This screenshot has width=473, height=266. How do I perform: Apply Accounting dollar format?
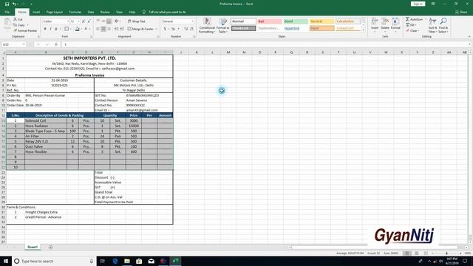(165, 29)
